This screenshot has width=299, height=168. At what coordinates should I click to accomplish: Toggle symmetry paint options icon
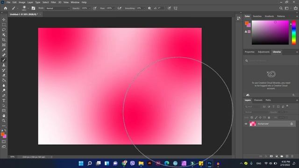176,8
